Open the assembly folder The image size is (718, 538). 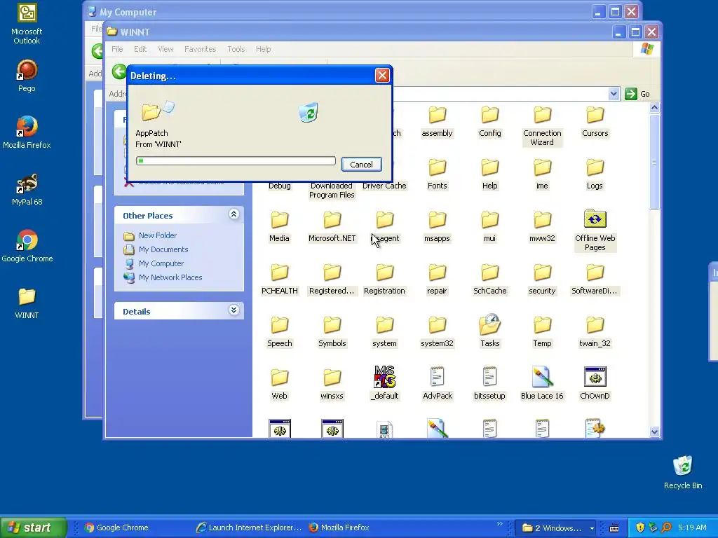click(437, 121)
